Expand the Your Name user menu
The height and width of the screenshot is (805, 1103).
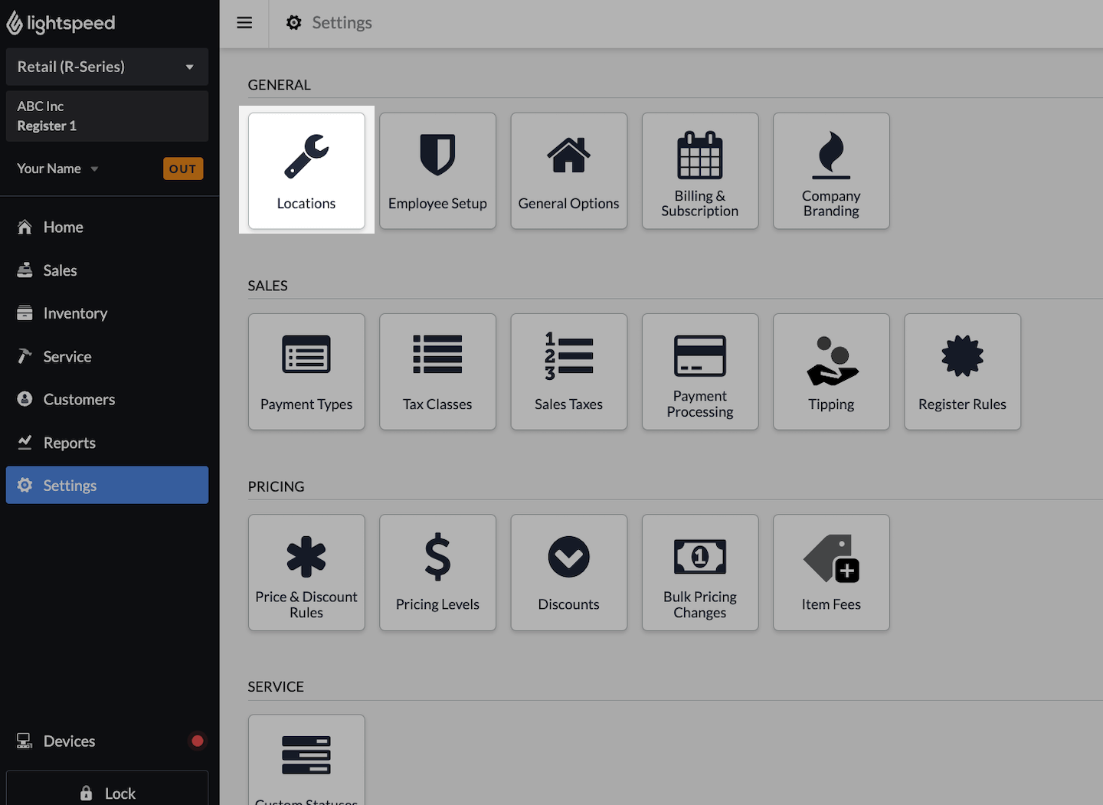tap(58, 169)
